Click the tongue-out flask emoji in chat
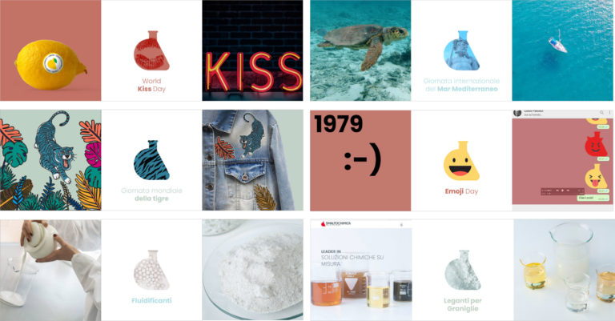The height and width of the screenshot is (321, 615). [x=596, y=176]
